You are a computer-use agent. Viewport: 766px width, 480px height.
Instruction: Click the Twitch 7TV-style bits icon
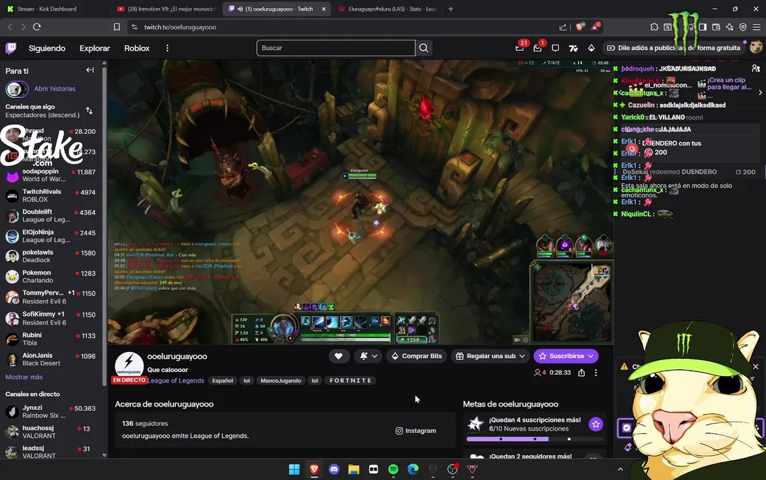(573, 48)
